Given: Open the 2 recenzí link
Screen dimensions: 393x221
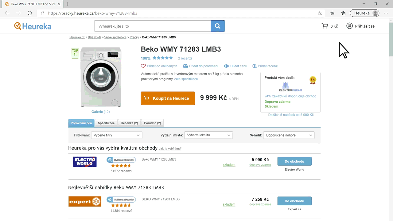Looking at the screenshot, I should (185, 58).
